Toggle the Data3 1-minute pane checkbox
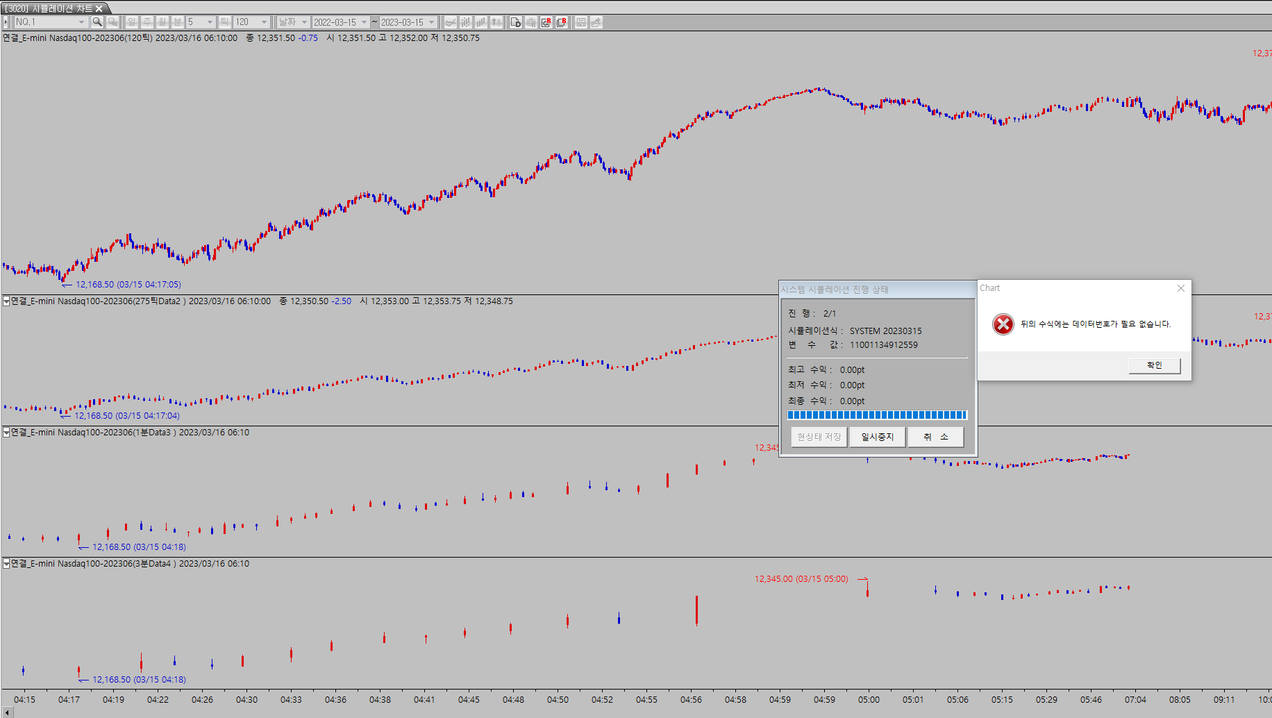Screen dimensions: 1272x718 (x=6, y=433)
